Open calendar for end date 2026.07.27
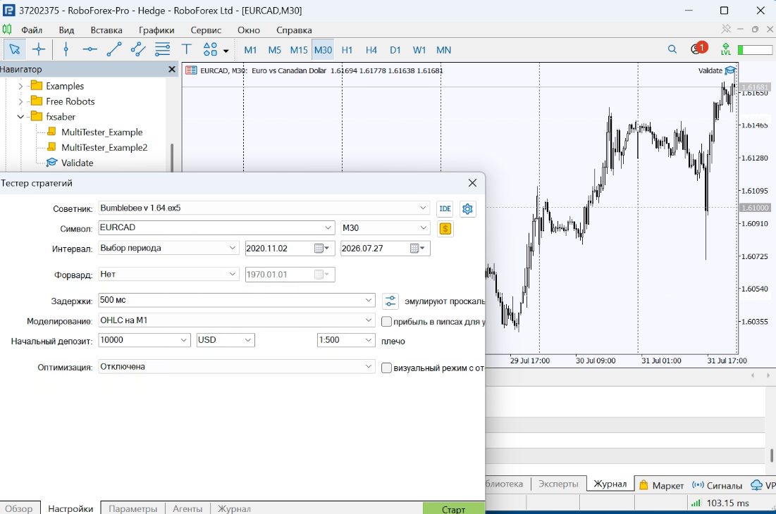The width and height of the screenshot is (776, 514). click(418, 248)
